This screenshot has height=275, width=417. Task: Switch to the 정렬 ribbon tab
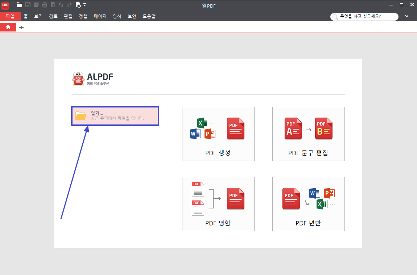[83, 16]
